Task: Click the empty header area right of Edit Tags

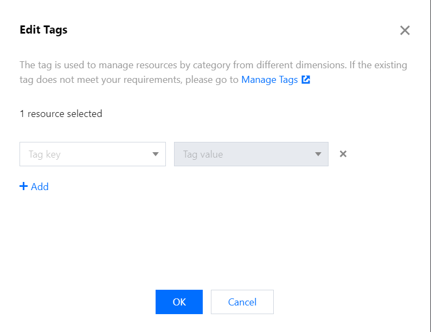Action: click(233, 30)
